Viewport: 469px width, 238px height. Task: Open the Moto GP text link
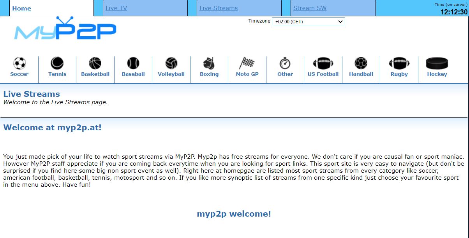(x=247, y=74)
